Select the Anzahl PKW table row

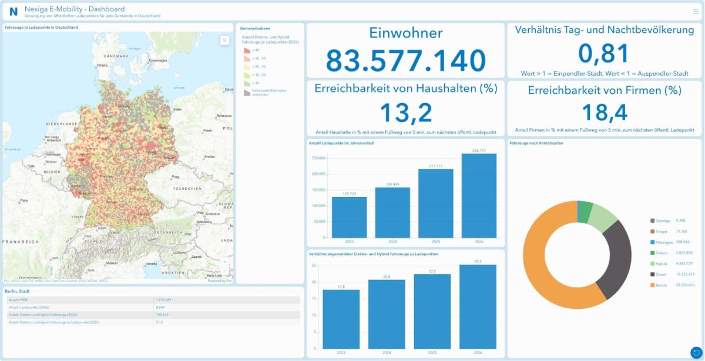pos(153,299)
